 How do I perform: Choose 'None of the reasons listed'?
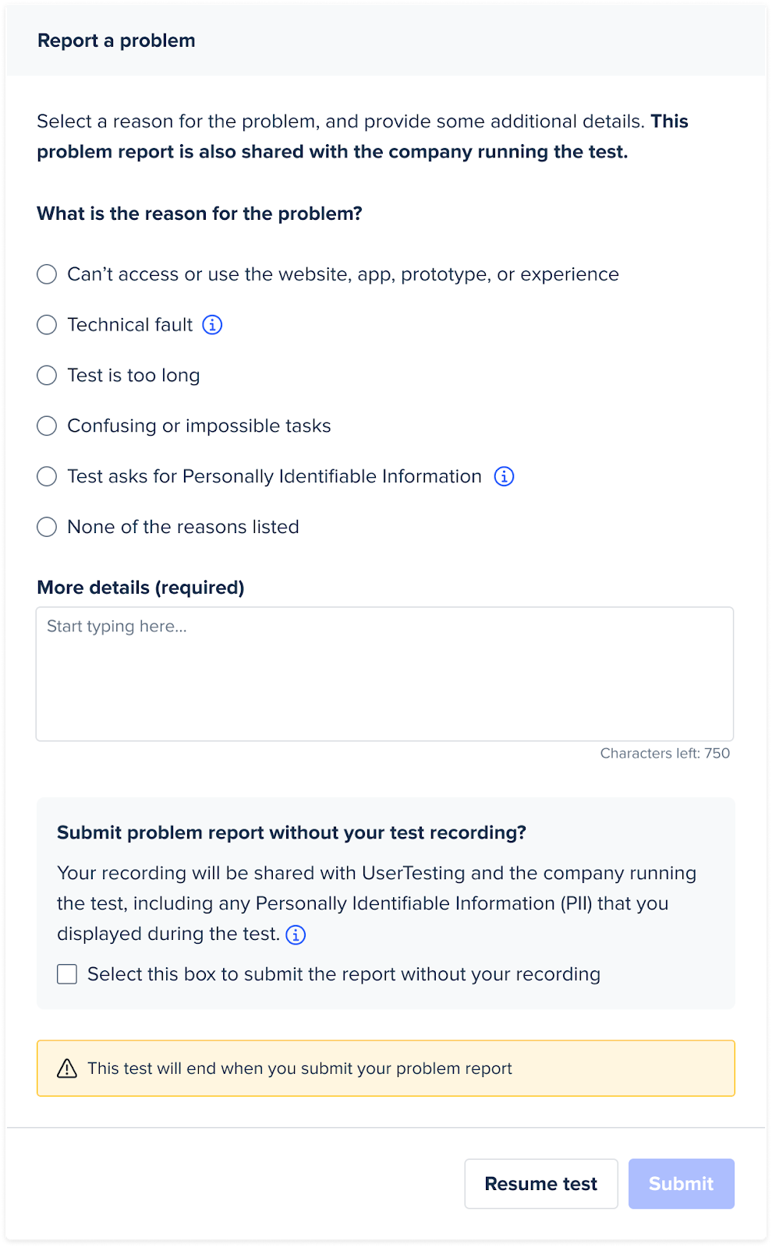tap(47, 527)
